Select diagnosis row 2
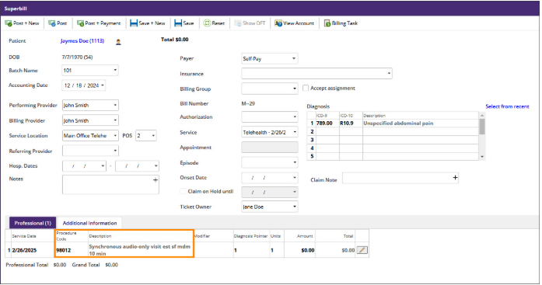 [x=393, y=131]
